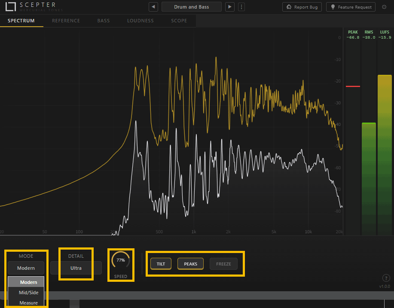The image size is (394, 308).
Task: Open the Mode dropdown showing Modern
Action: pyautogui.click(x=26, y=268)
